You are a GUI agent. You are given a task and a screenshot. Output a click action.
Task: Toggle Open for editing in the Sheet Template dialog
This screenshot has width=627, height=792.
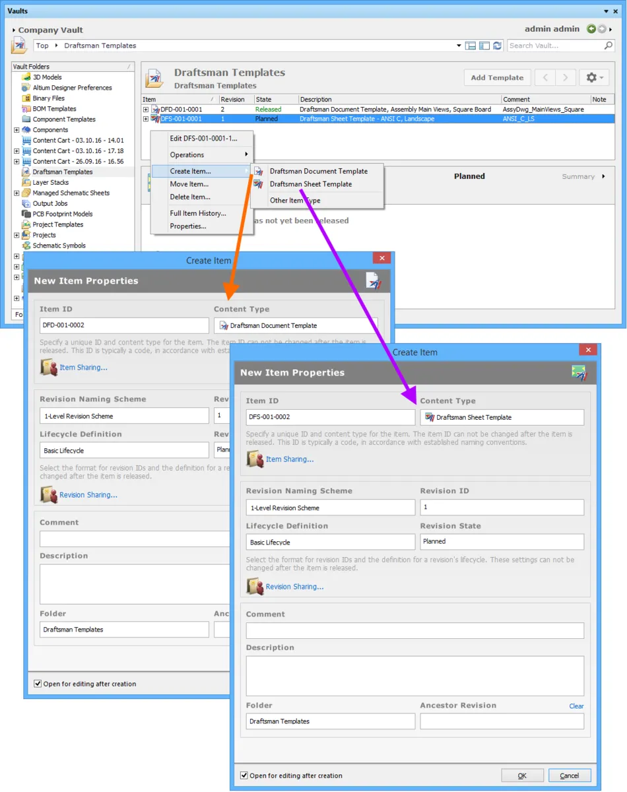click(x=244, y=775)
